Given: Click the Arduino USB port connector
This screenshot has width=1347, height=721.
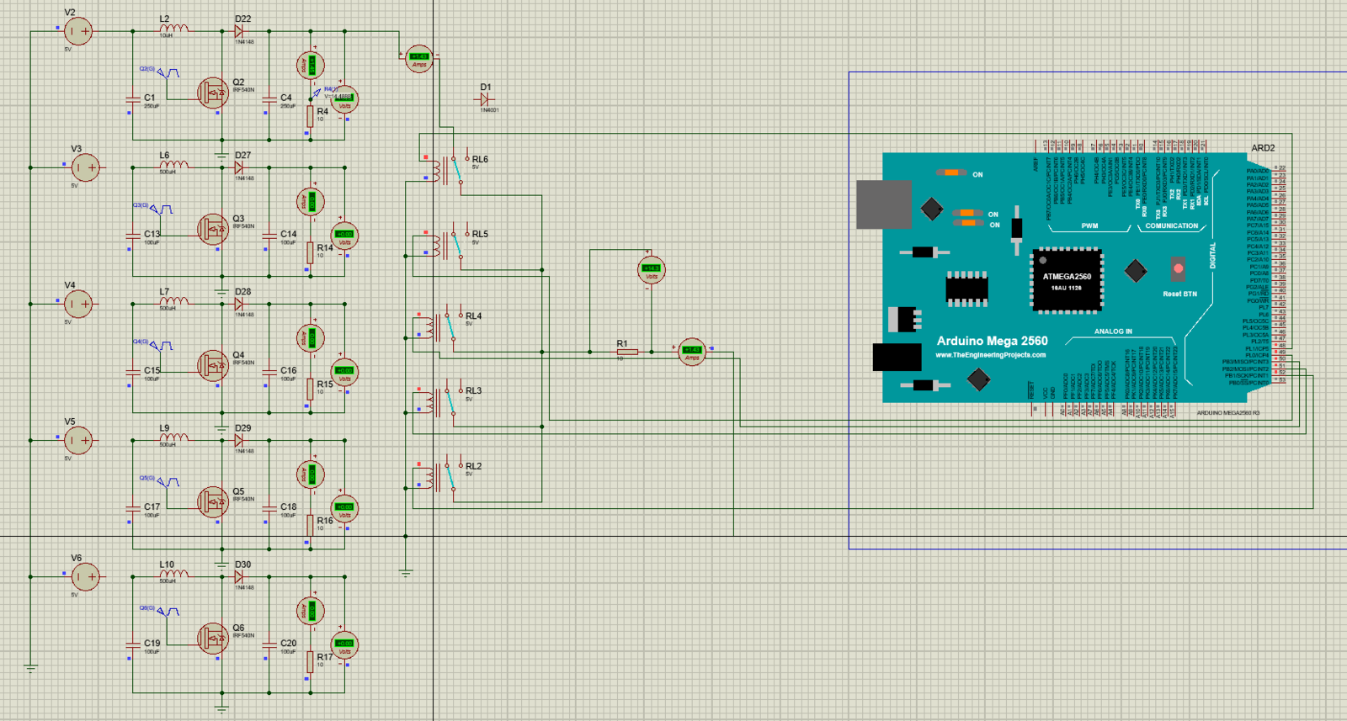Looking at the screenshot, I should tap(884, 204).
